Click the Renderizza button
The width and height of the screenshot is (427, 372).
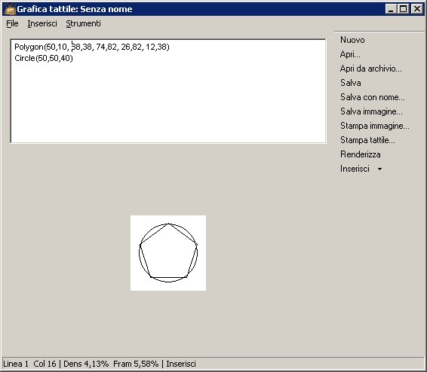pyautogui.click(x=361, y=154)
